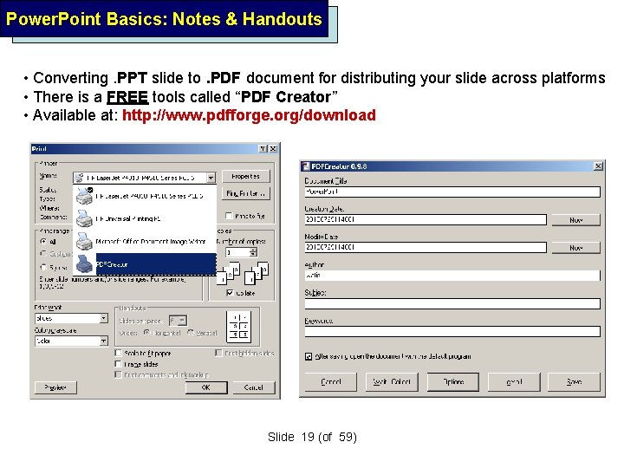Click the Subject input field
Screen dimensions: 624x468
(452, 303)
